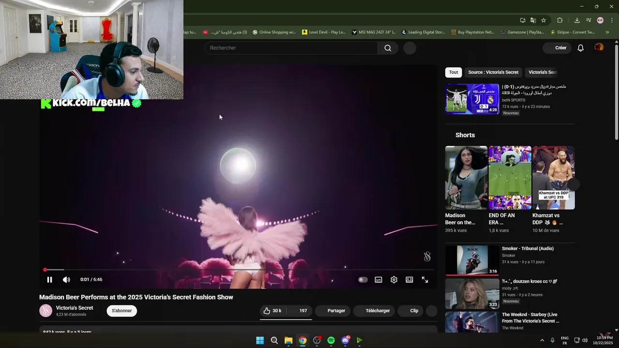Bookmark this page with the star icon

click(x=544, y=20)
